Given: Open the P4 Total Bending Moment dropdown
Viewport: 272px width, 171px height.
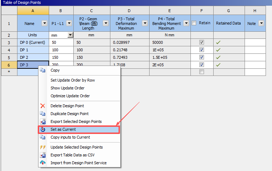Looking at the screenshot, I should coord(186,23).
